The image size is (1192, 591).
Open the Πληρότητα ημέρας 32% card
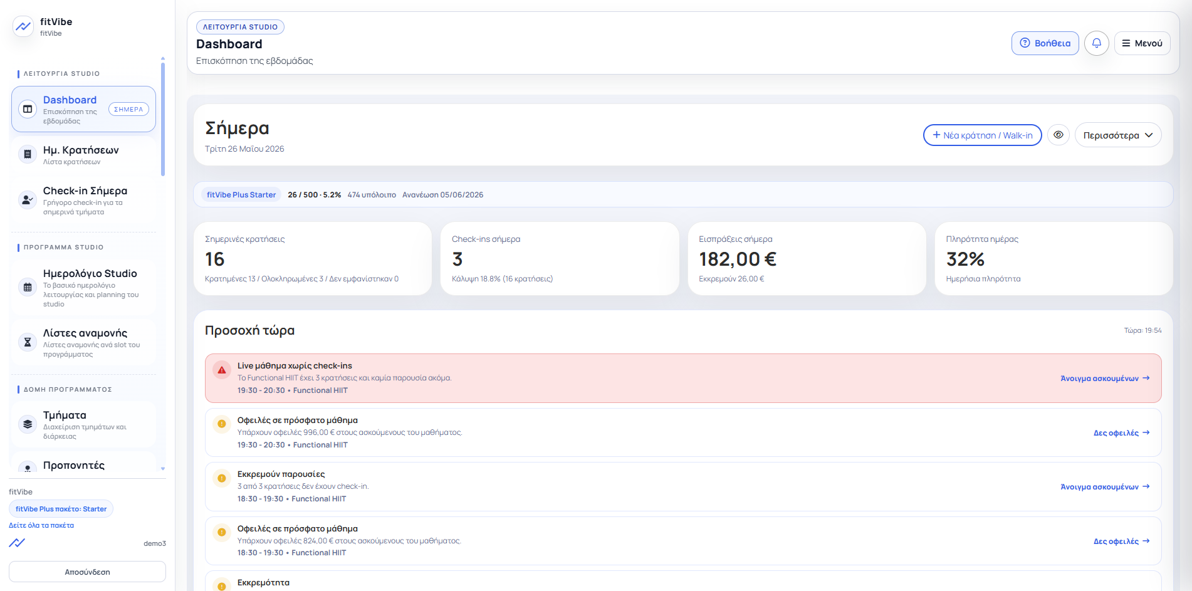click(x=1053, y=258)
